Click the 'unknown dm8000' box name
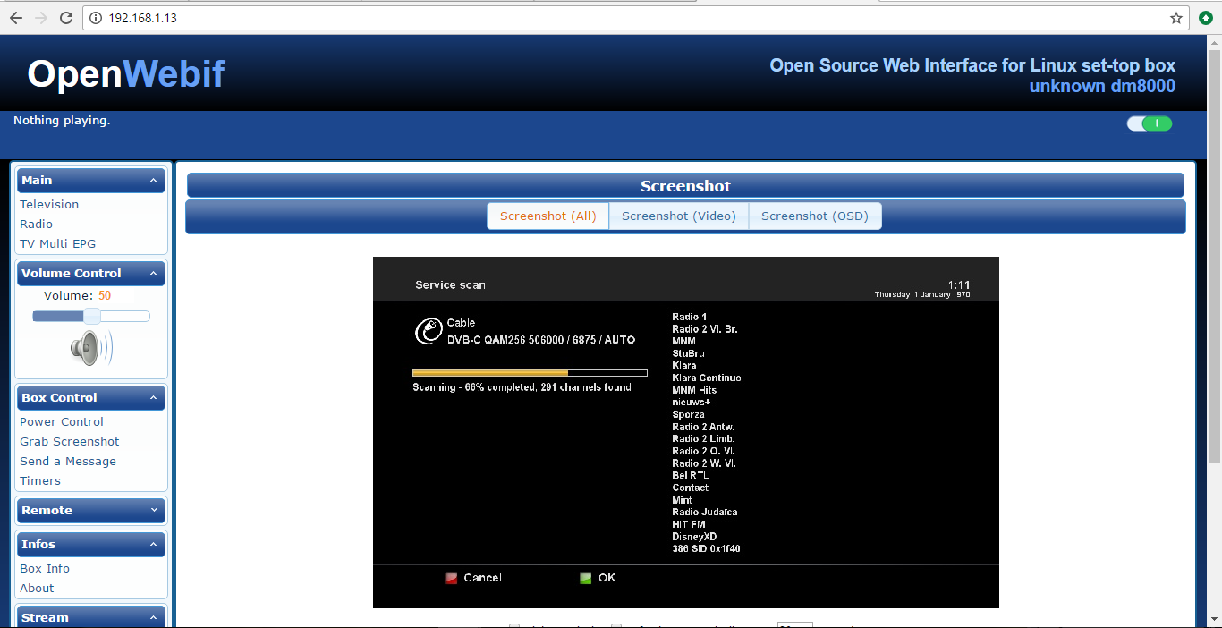 tap(1102, 86)
